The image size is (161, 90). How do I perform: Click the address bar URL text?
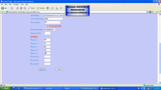24,12
